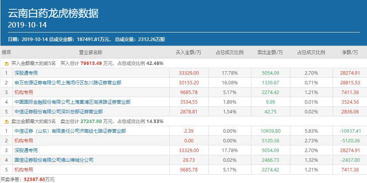367x183 pixels.
Task: Click the 卖出金额/万 column header
Action: [x=270, y=52]
